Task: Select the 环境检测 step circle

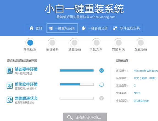Action: [30, 43]
